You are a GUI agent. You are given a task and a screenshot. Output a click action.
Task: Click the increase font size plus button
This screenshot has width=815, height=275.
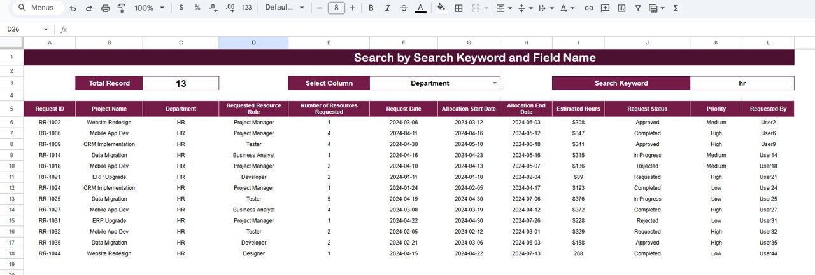353,8
